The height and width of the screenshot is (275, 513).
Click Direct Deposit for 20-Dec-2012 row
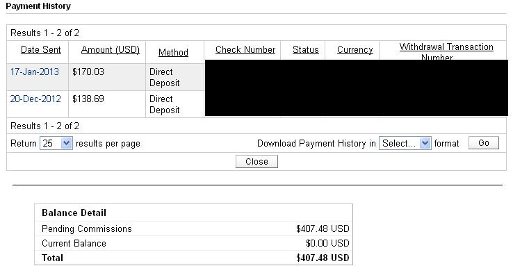pos(164,104)
